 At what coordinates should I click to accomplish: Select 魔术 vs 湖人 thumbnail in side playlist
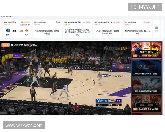pos(147,50)
